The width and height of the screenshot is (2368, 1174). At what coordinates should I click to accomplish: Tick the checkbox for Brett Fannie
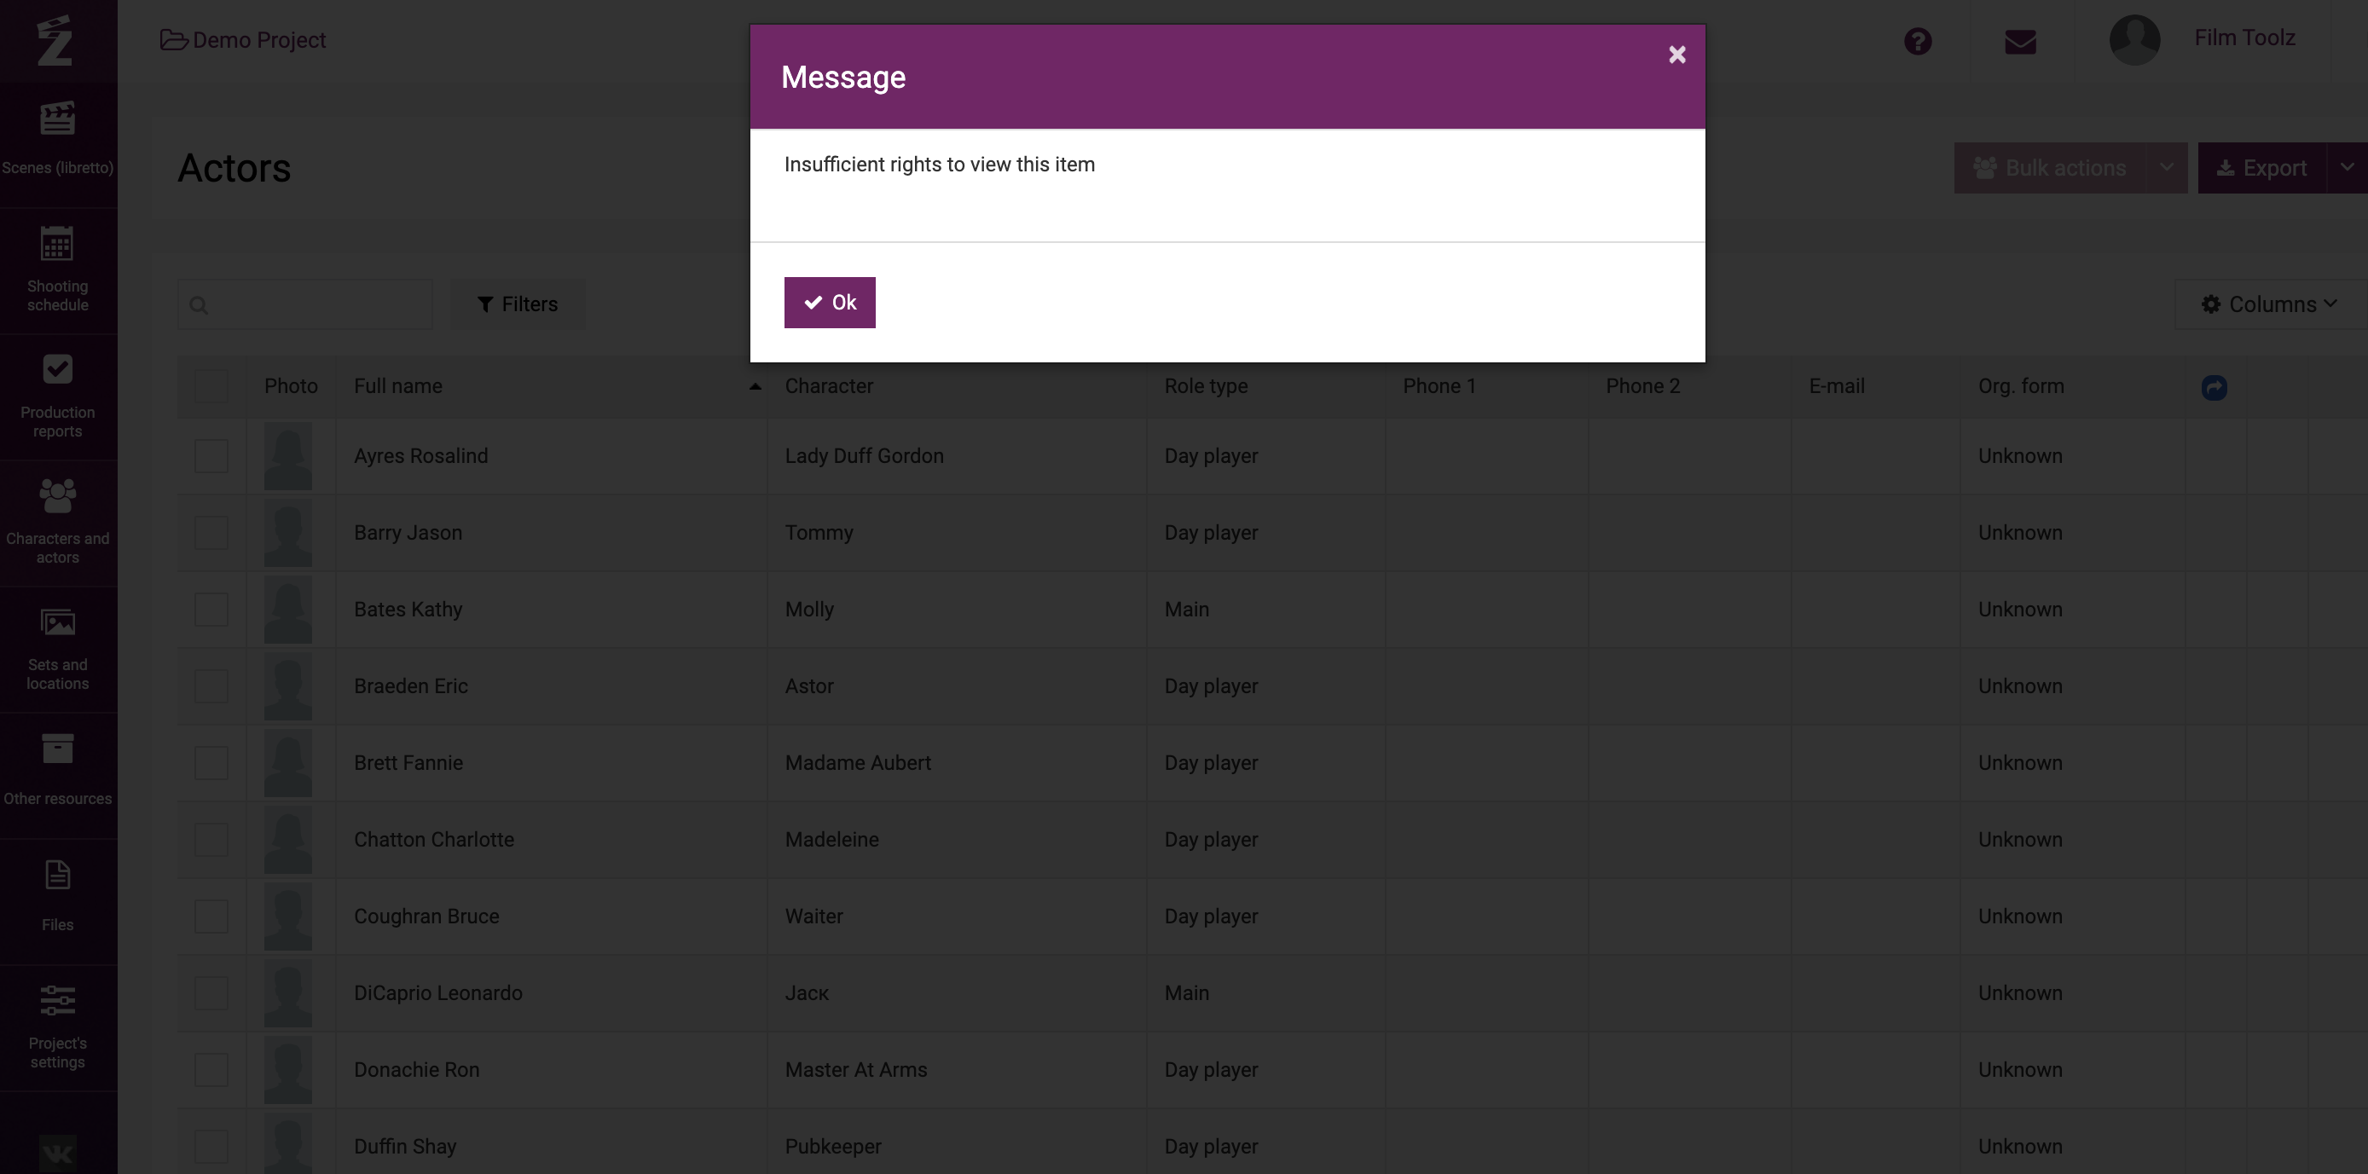coord(211,763)
